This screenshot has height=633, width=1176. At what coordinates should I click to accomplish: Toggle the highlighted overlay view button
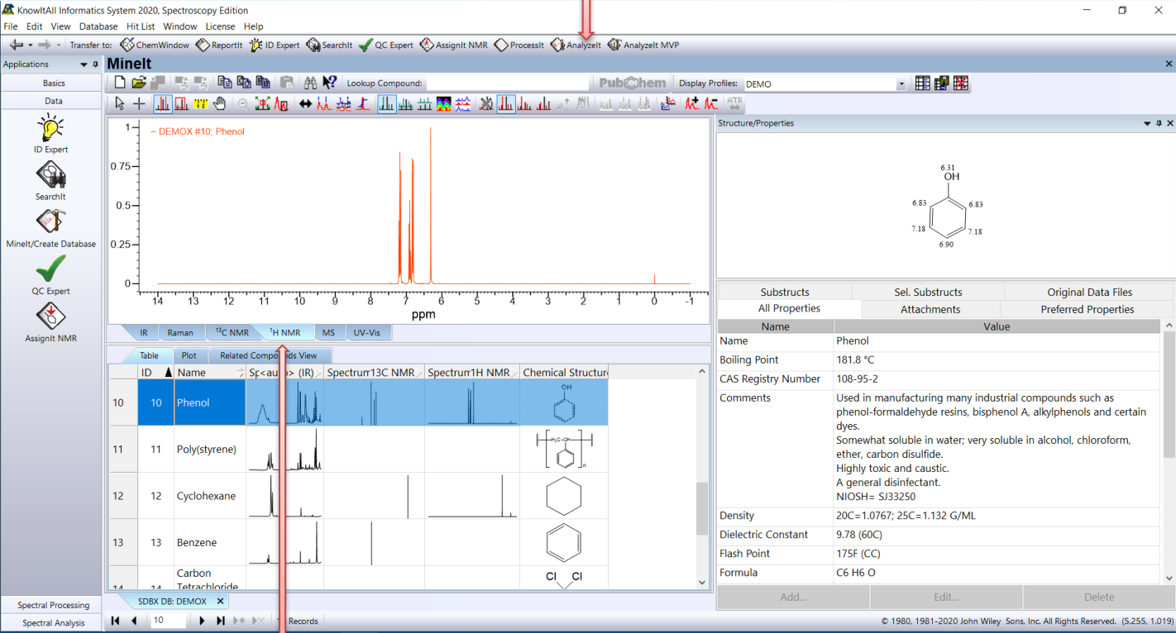387,104
